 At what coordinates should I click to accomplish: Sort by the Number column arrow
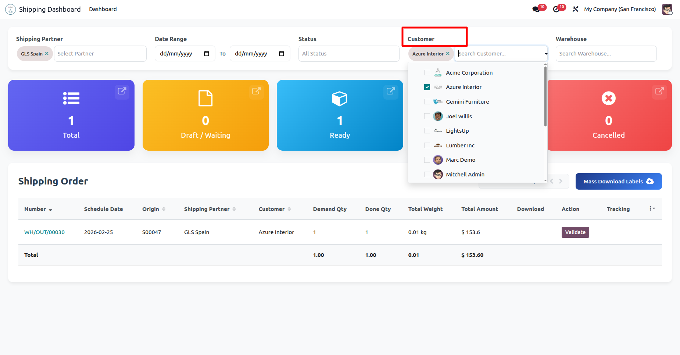50,210
